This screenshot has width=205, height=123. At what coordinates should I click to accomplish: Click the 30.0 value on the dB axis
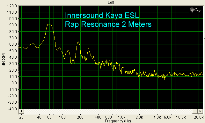tap(13, 64)
